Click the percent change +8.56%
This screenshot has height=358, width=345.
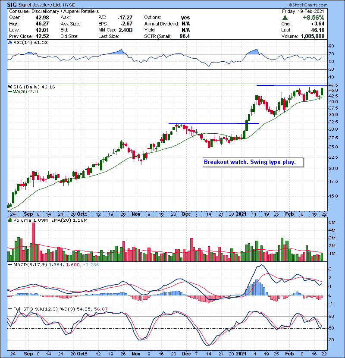coord(314,18)
